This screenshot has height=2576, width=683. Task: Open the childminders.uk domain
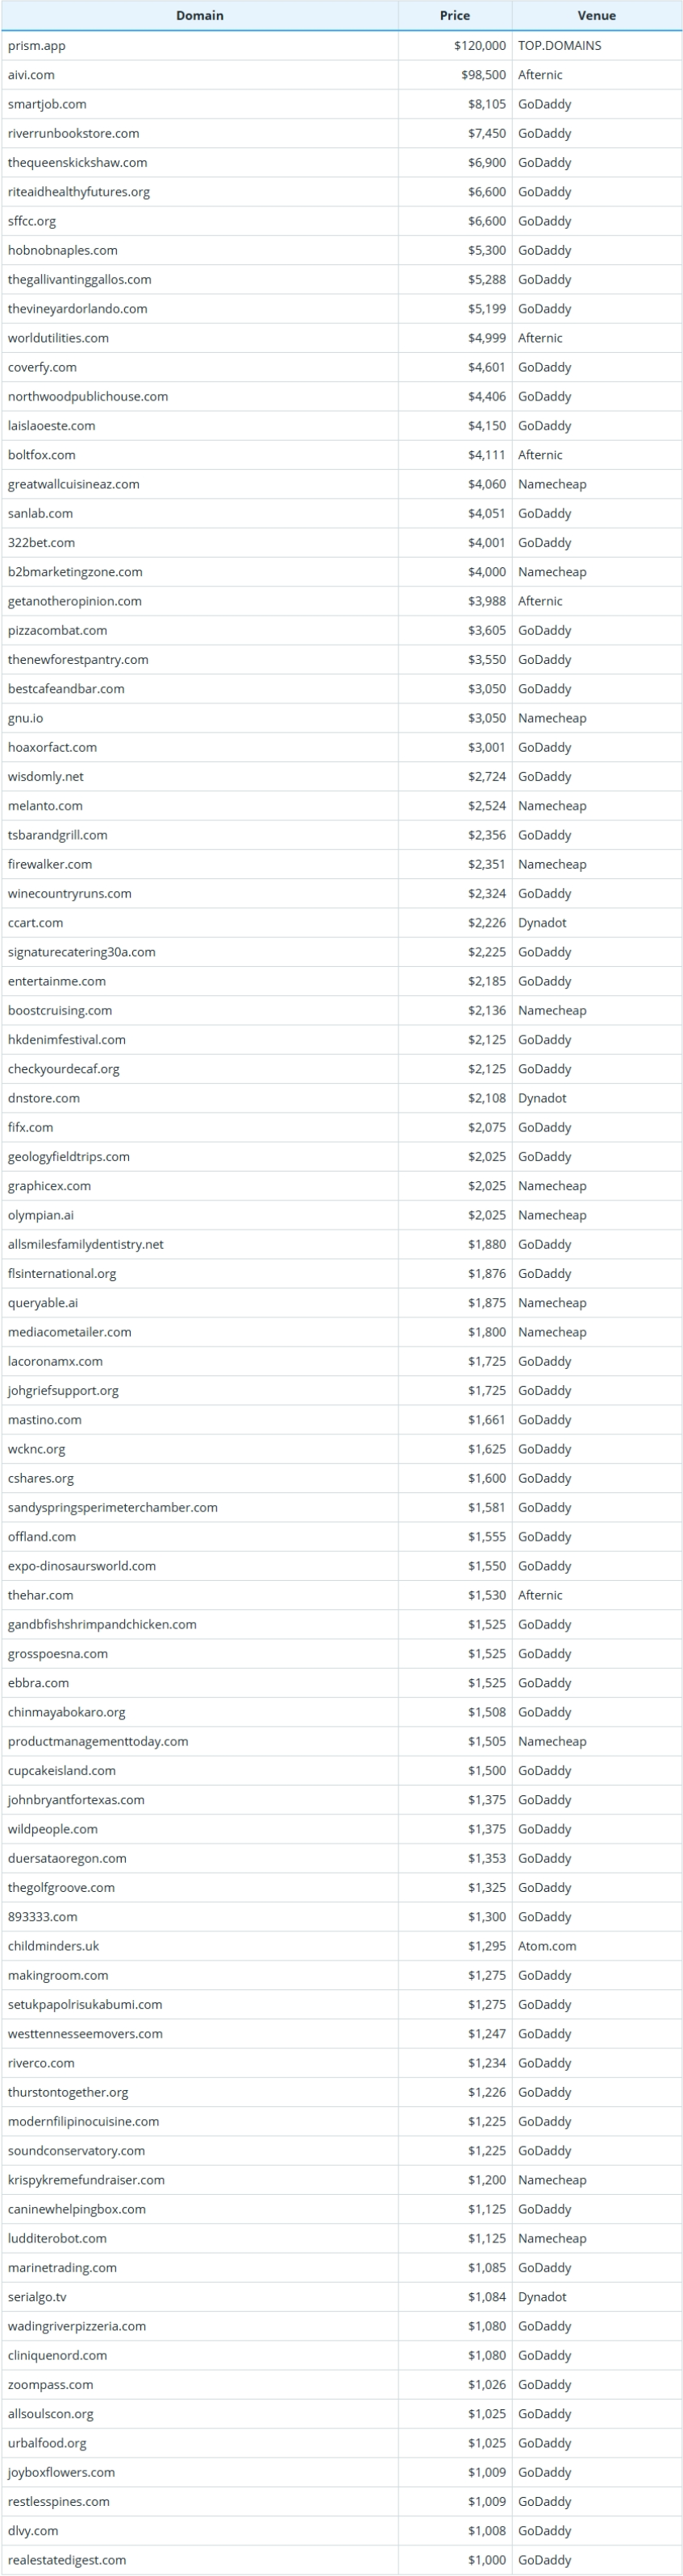click(53, 1946)
